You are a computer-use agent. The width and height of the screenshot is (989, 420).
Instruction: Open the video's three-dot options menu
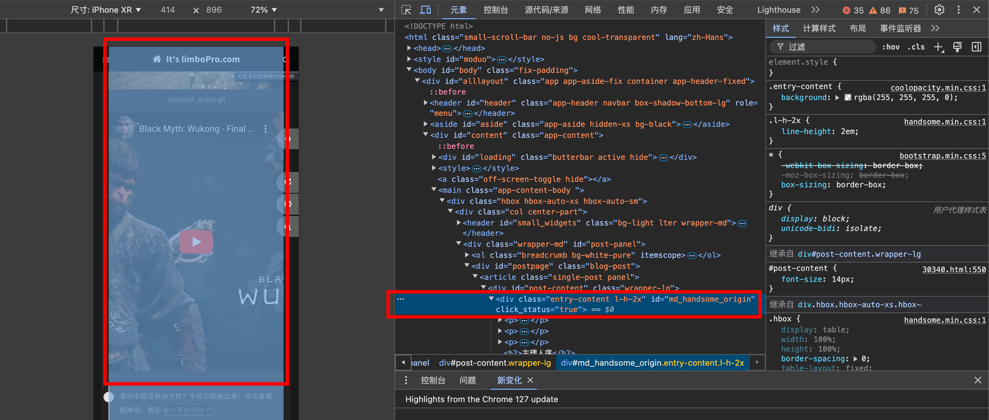(265, 129)
